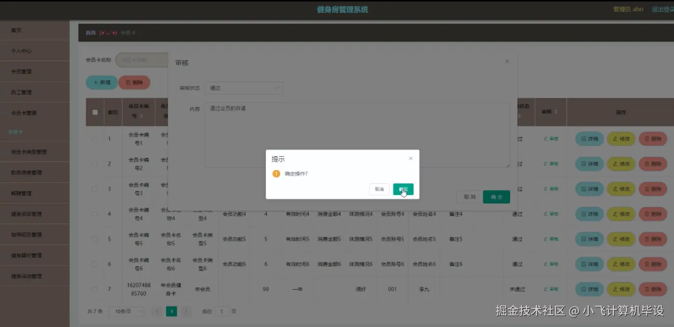Image resolution: width=674 pixels, height=327 pixels.
Task: Check the checkbox for row 1
Action: click(94, 139)
